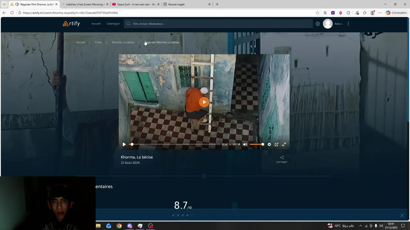The height and width of the screenshot is (230, 410).
Task: Click the Film, Acteur, Réalisateur search field
Action: click(x=218, y=24)
